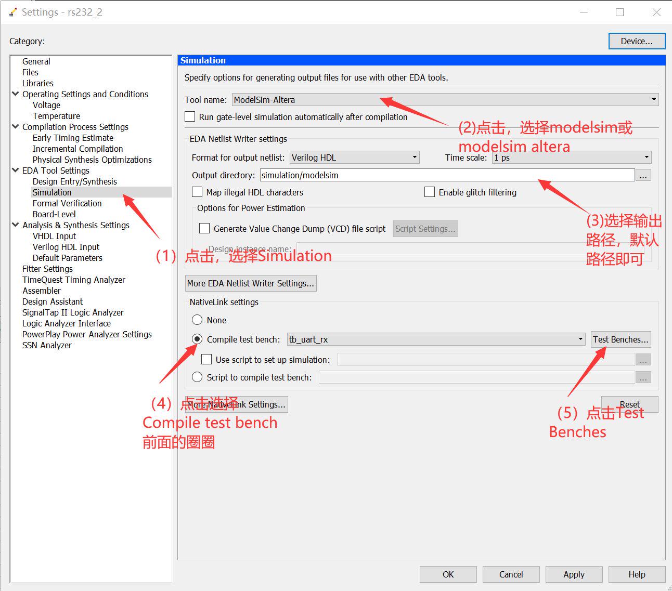The image size is (672, 591).
Task: Open the Format for output netlist dropdown
Action: point(413,157)
